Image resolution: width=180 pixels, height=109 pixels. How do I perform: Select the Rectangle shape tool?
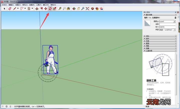(x=29, y=9)
